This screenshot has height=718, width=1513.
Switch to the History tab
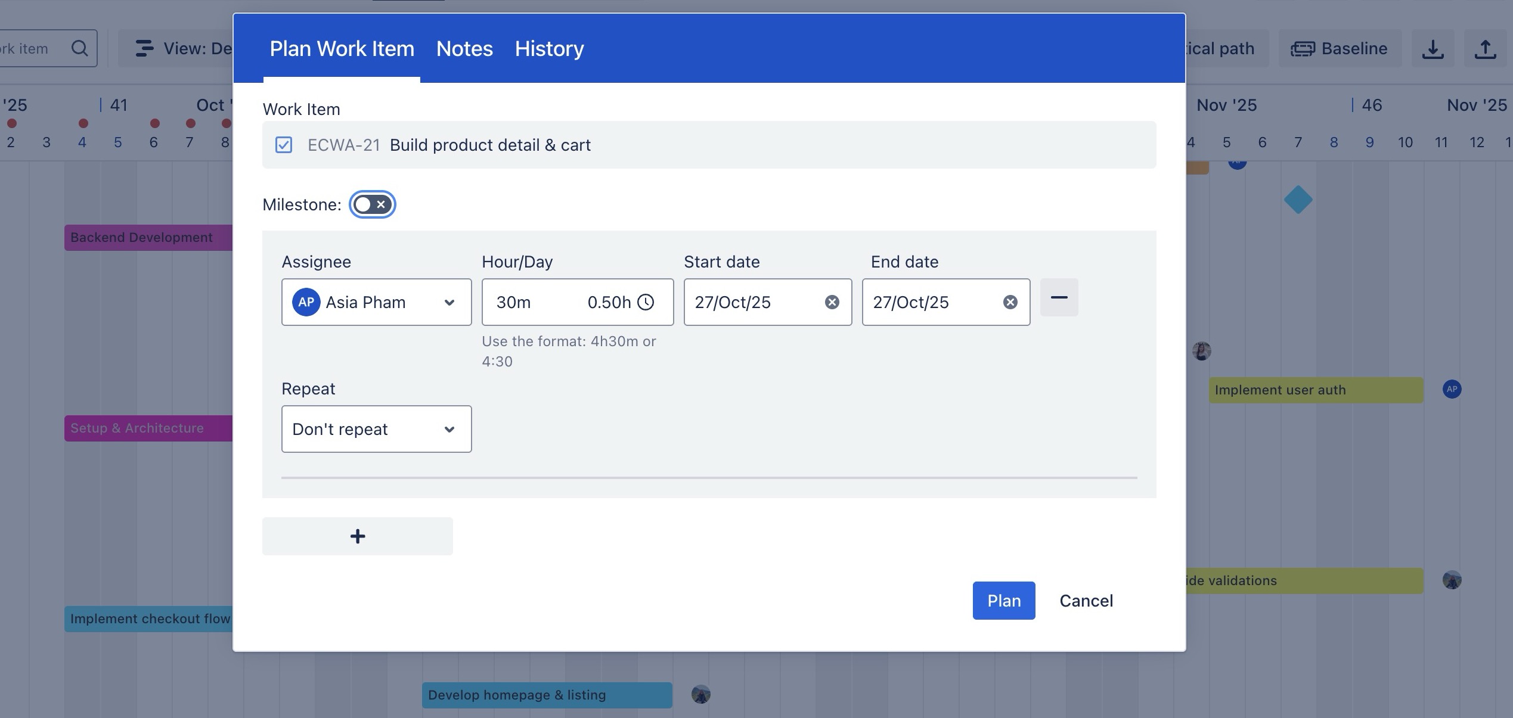[x=549, y=49]
